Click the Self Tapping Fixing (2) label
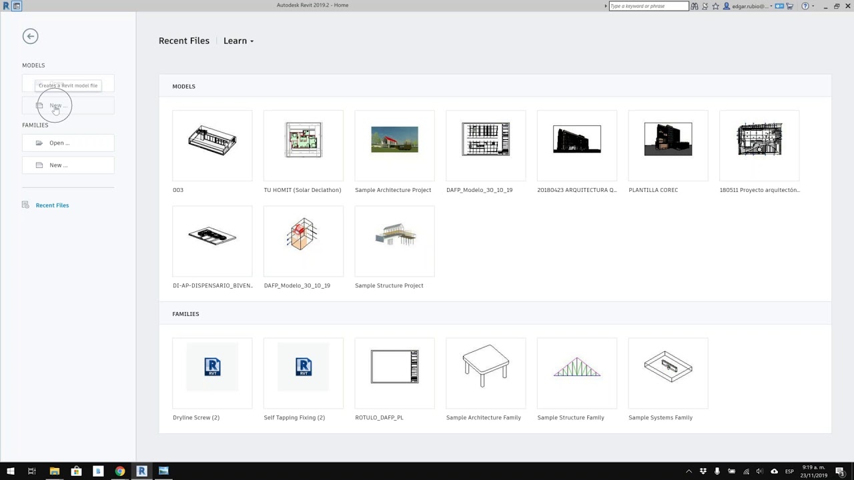This screenshot has width=854, height=480. pos(294,417)
